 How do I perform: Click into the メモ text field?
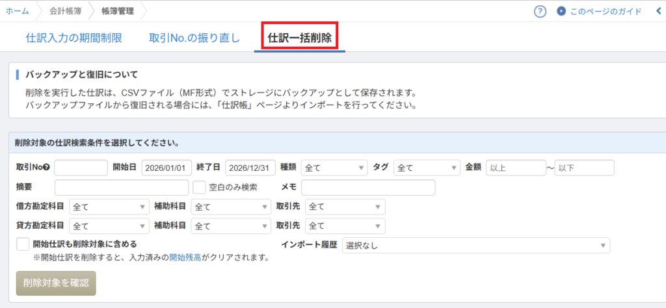[x=368, y=187]
